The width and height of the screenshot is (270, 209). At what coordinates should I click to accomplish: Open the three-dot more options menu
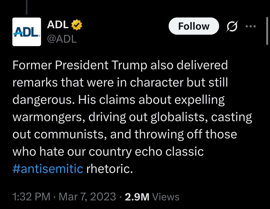coord(250,26)
